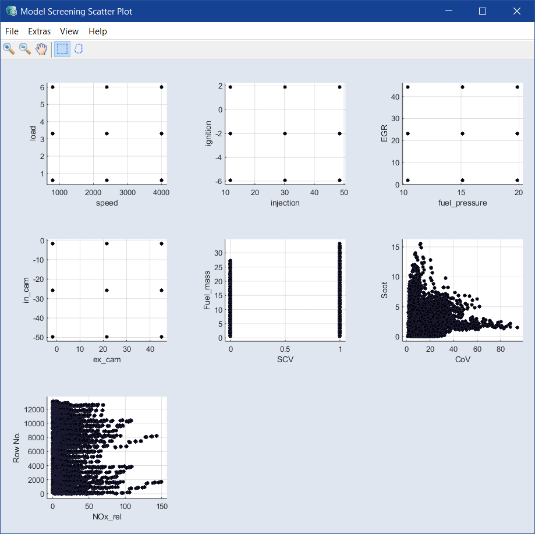
Task: Open the Extras menu
Action: click(x=39, y=31)
